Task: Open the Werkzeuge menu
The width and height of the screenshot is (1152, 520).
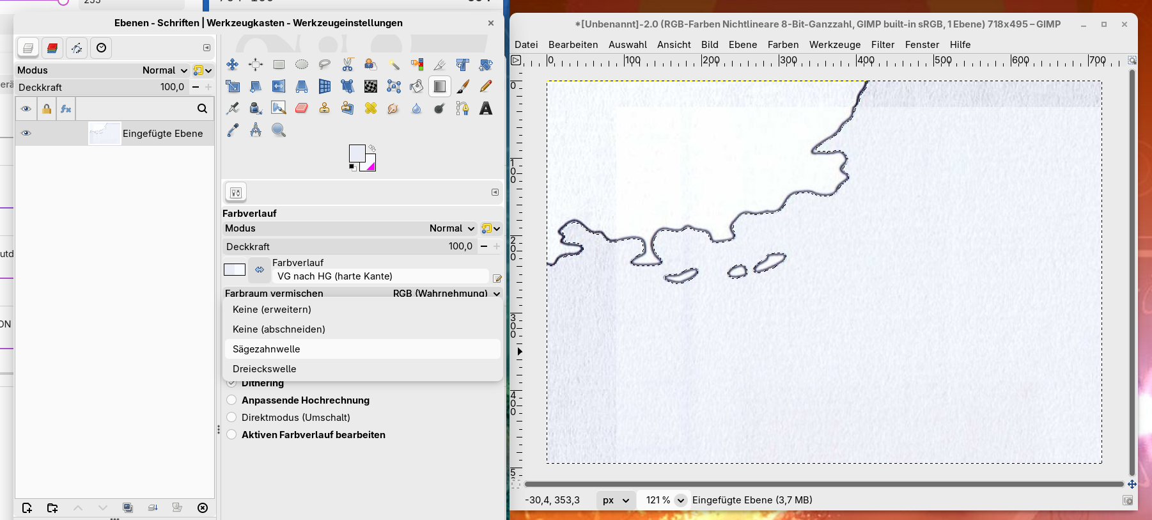Action: (835, 45)
